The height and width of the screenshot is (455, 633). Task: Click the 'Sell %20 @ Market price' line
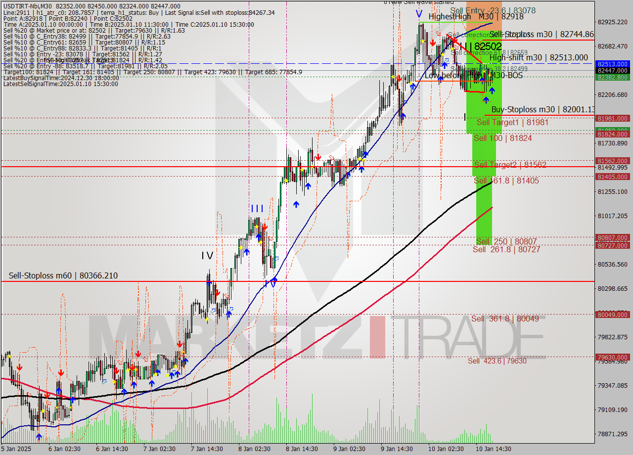tap(94, 30)
